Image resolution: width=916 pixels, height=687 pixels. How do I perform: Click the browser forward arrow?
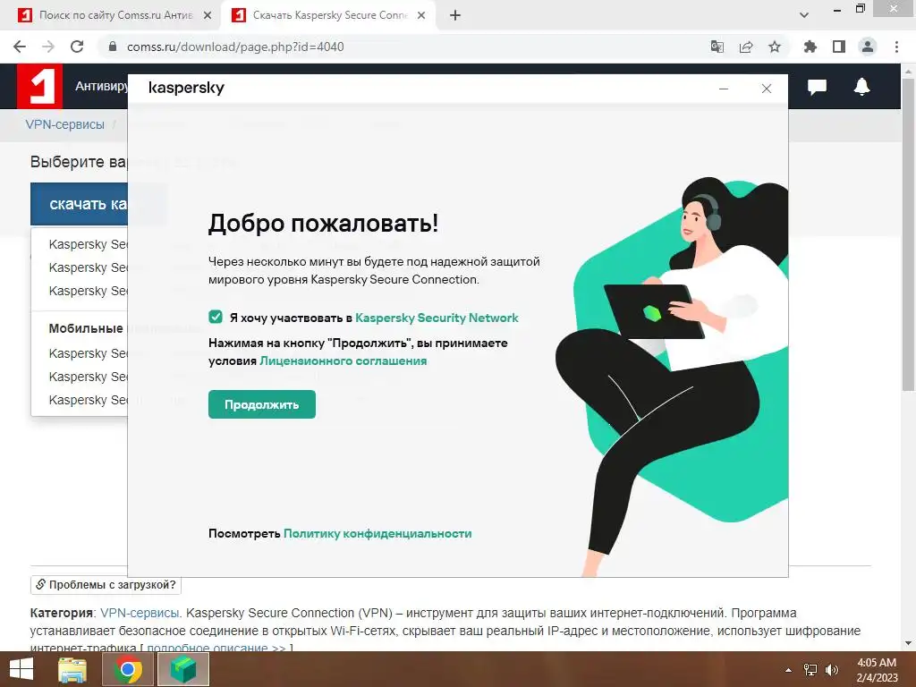[48, 47]
